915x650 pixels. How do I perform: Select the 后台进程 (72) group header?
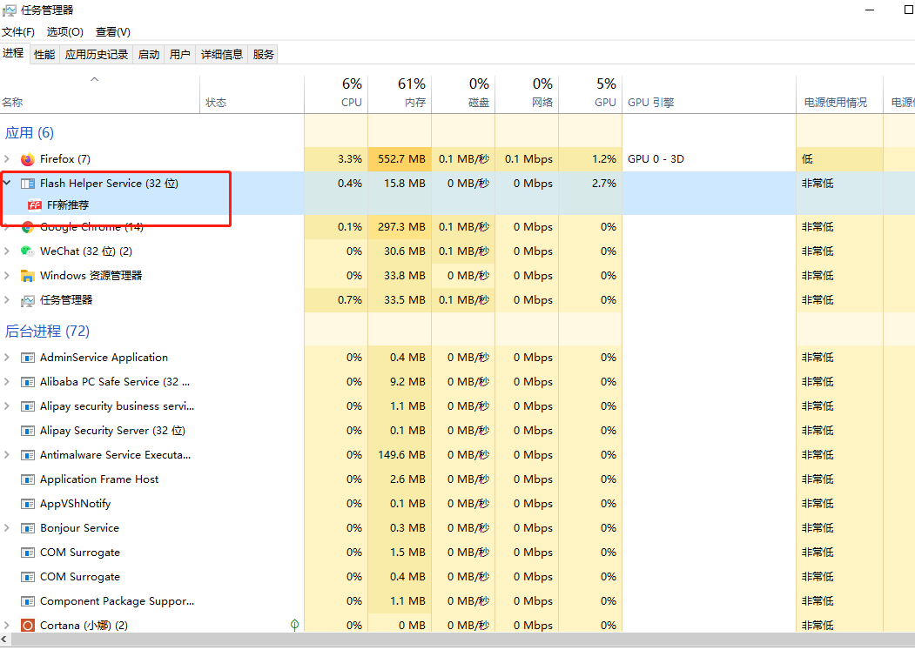[x=47, y=332]
